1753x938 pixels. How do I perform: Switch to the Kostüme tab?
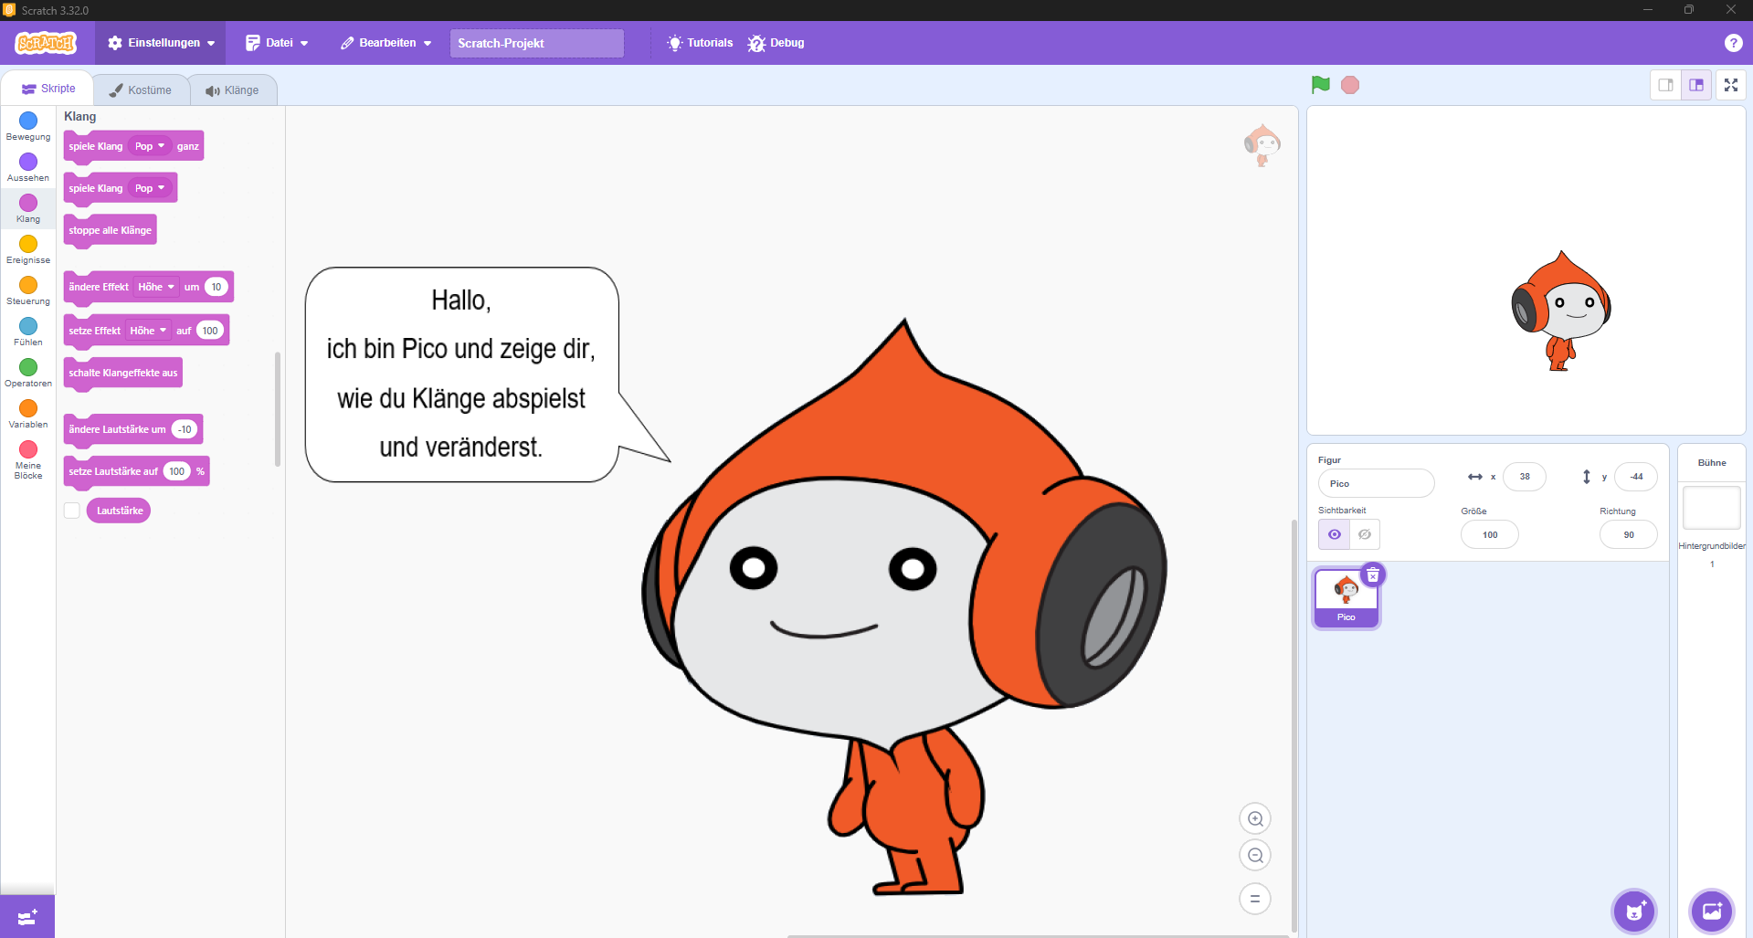pyautogui.click(x=141, y=90)
